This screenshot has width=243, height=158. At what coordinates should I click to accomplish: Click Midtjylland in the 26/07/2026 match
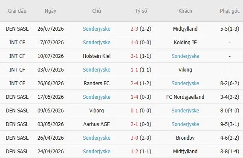point(185,29)
